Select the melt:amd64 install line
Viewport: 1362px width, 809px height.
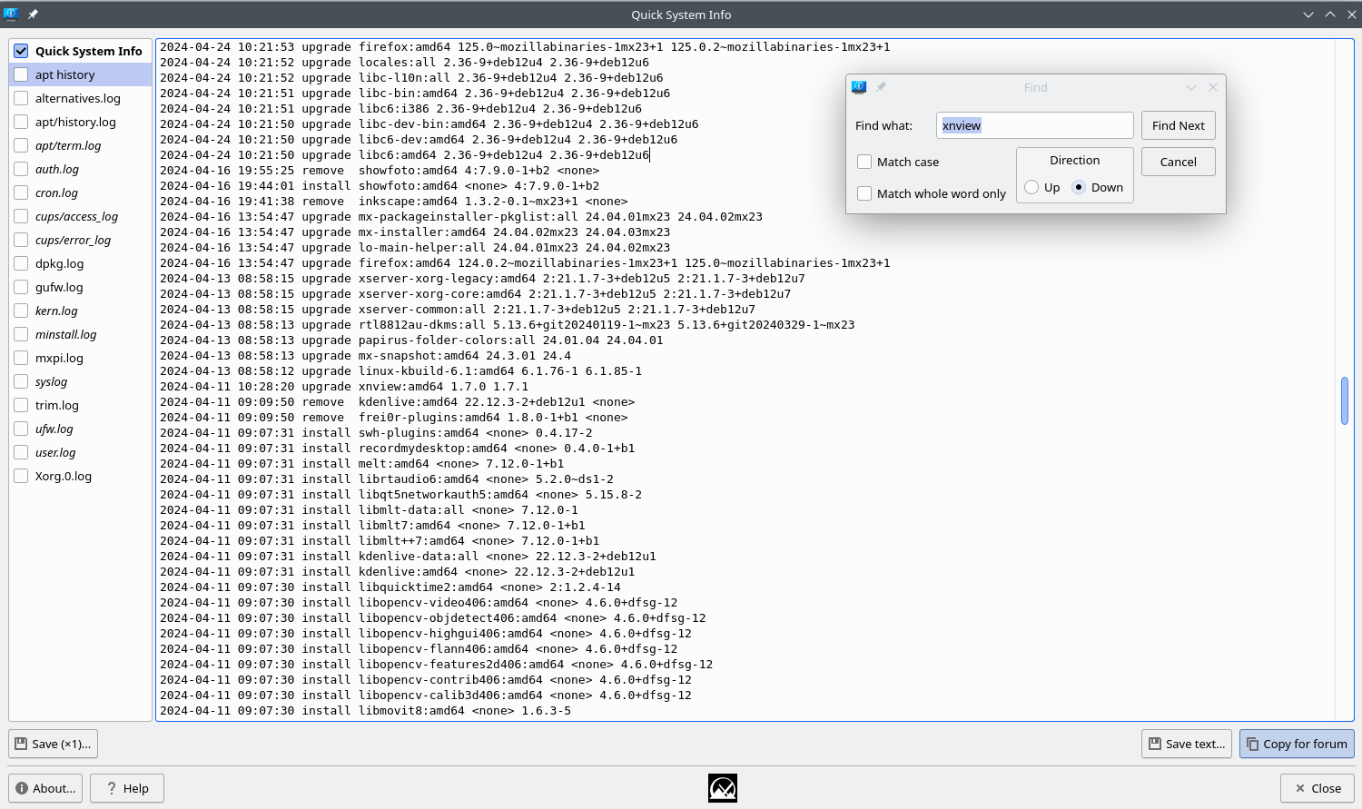point(362,464)
